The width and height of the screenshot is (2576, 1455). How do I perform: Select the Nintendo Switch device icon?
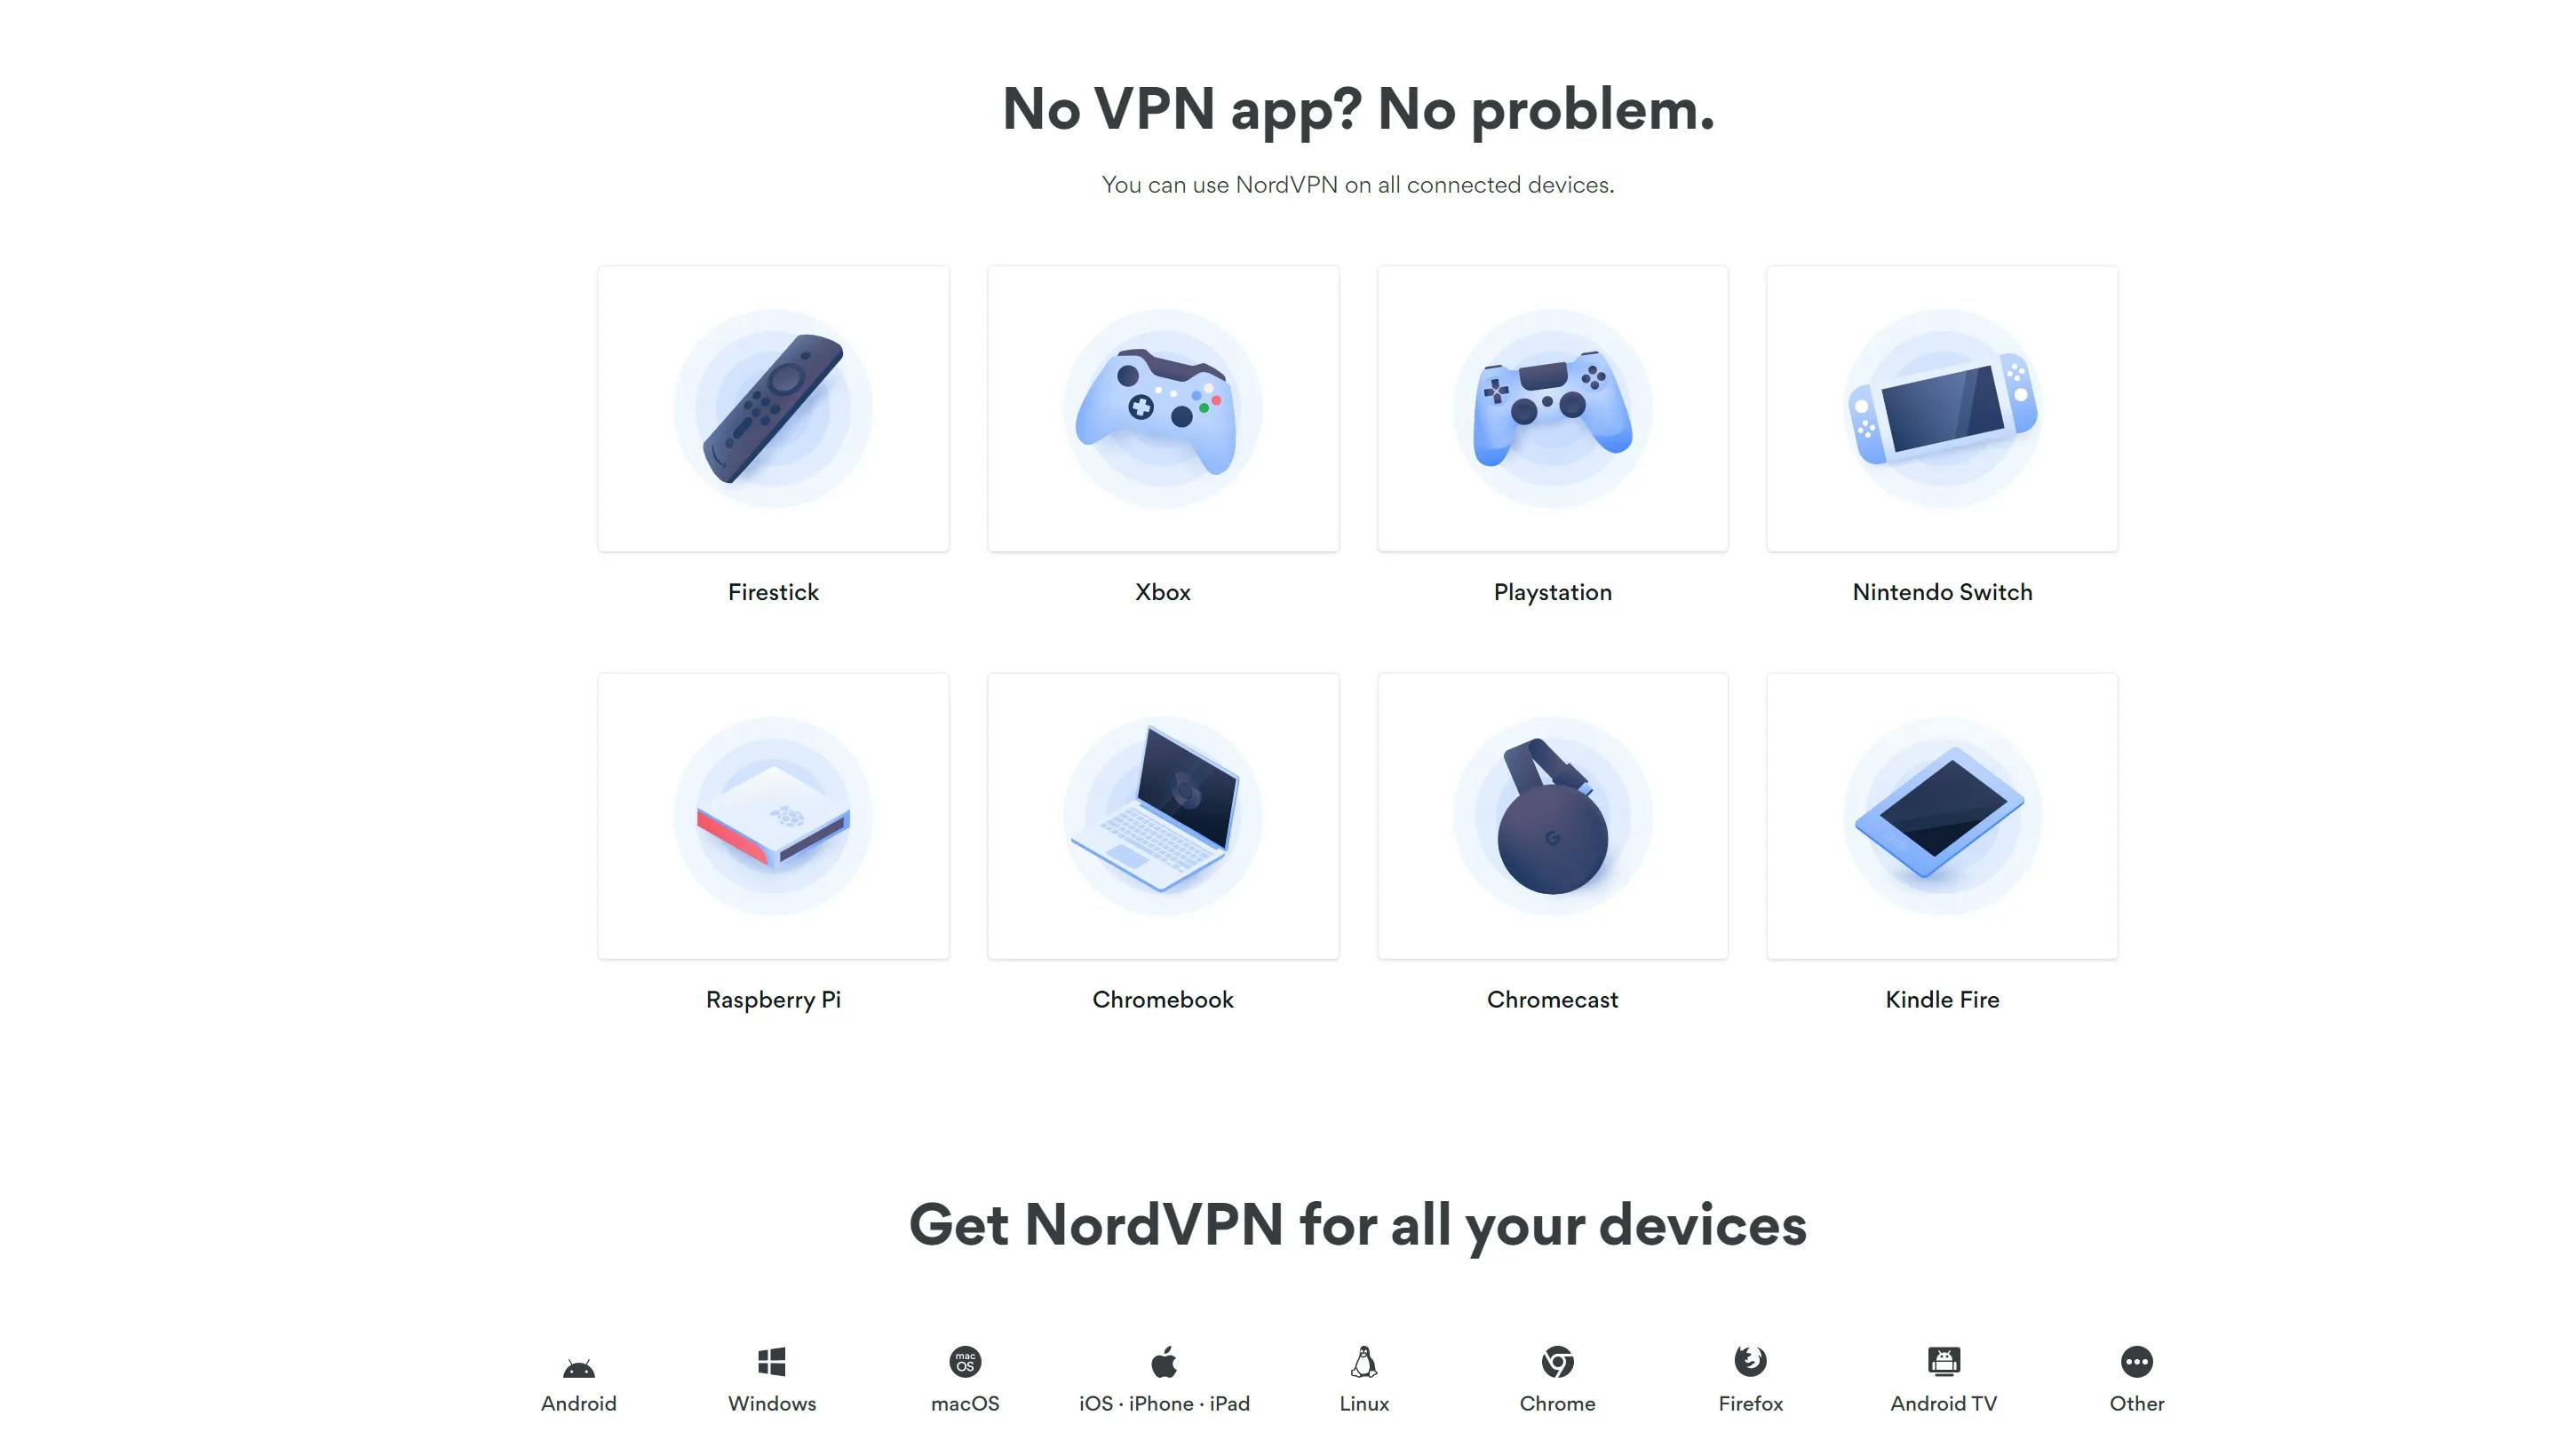(x=1941, y=408)
